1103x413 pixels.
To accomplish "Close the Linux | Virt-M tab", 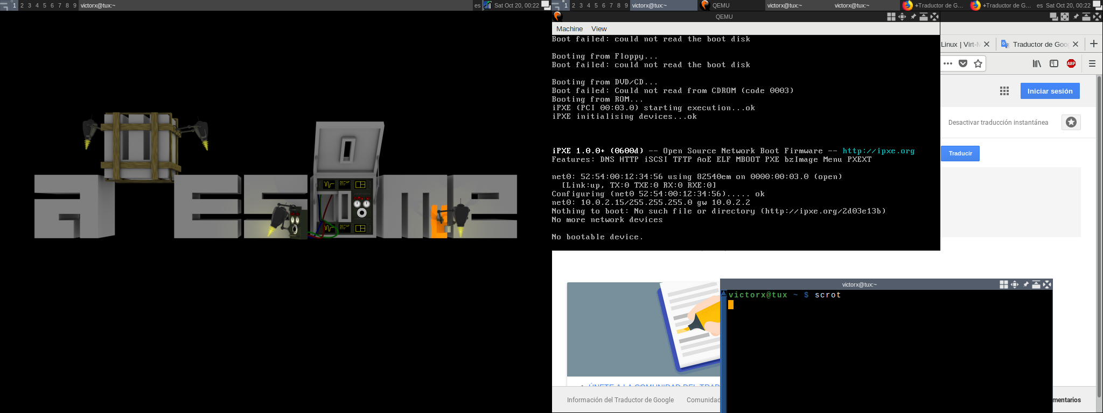I will point(987,44).
